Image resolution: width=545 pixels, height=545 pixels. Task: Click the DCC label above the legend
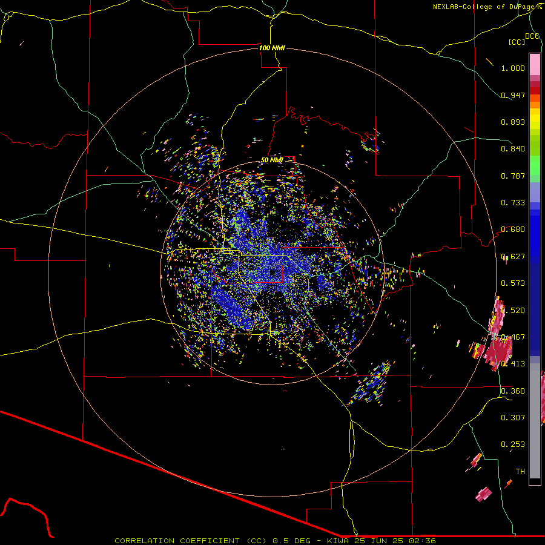[x=532, y=36]
